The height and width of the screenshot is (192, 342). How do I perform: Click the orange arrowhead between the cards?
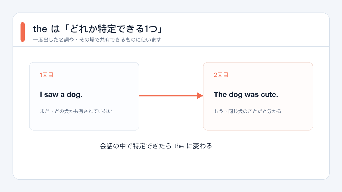(x=199, y=96)
